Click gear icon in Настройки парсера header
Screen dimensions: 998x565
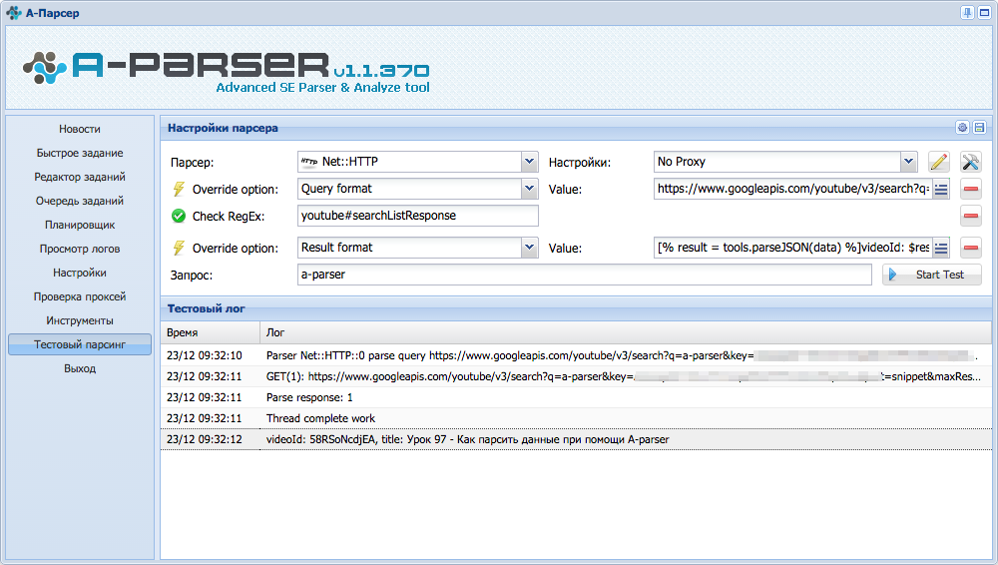[x=962, y=128]
